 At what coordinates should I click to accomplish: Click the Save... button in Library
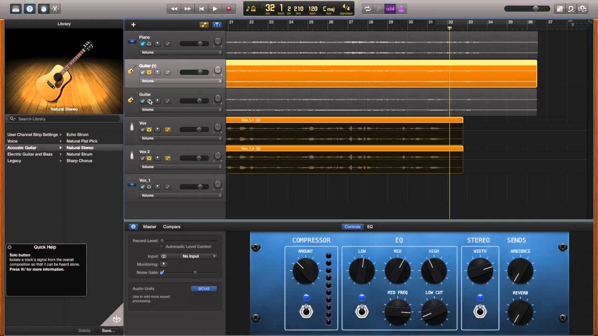[108, 330]
